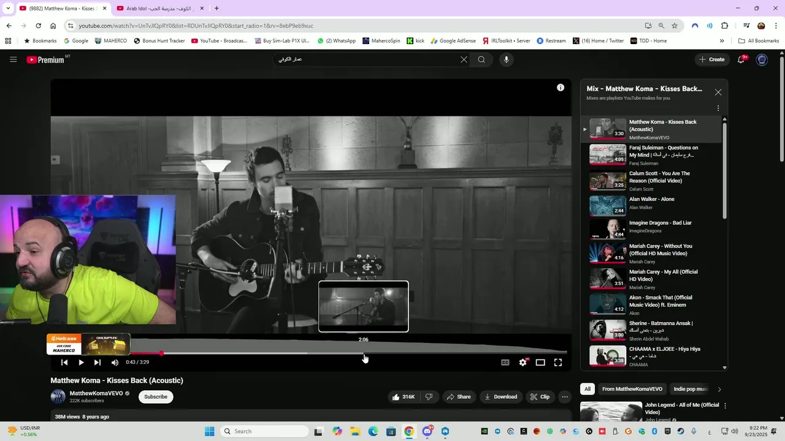Open Create button menu
The height and width of the screenshot is (441, 785).
[712, 59]
